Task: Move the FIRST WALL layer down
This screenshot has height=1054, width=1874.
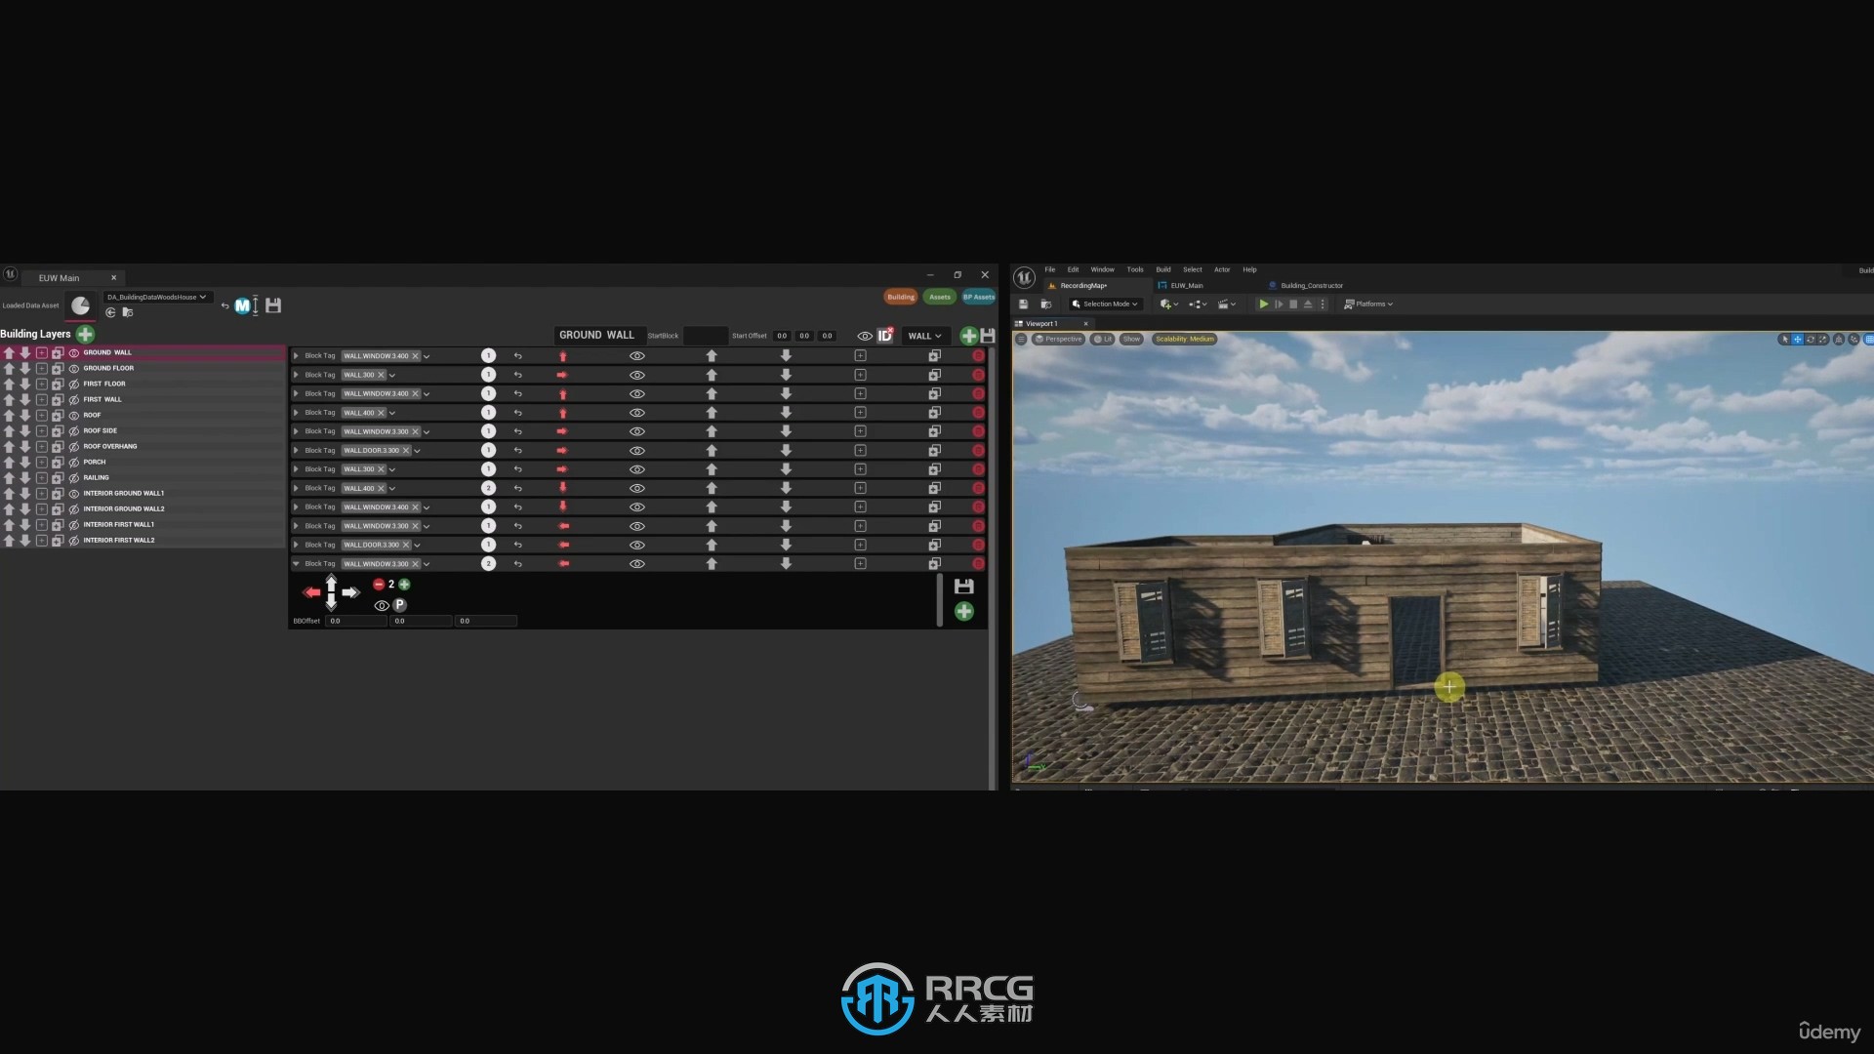Action: point(25,399)
